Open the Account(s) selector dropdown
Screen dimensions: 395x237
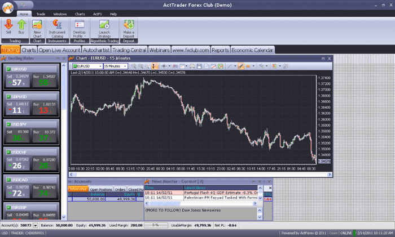click(x=35, y=225)
